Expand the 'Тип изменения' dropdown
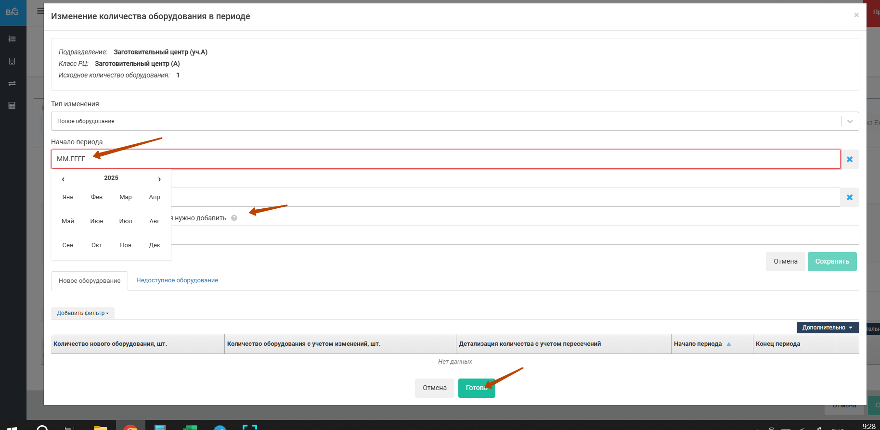 [850, 121]
